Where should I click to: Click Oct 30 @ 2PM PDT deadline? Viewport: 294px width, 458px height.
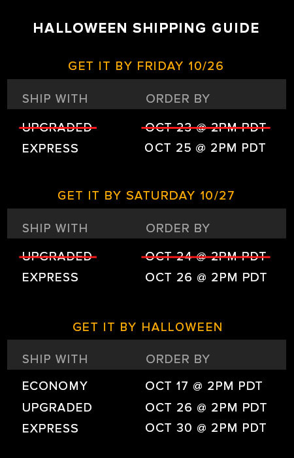(x=206, y=428)
